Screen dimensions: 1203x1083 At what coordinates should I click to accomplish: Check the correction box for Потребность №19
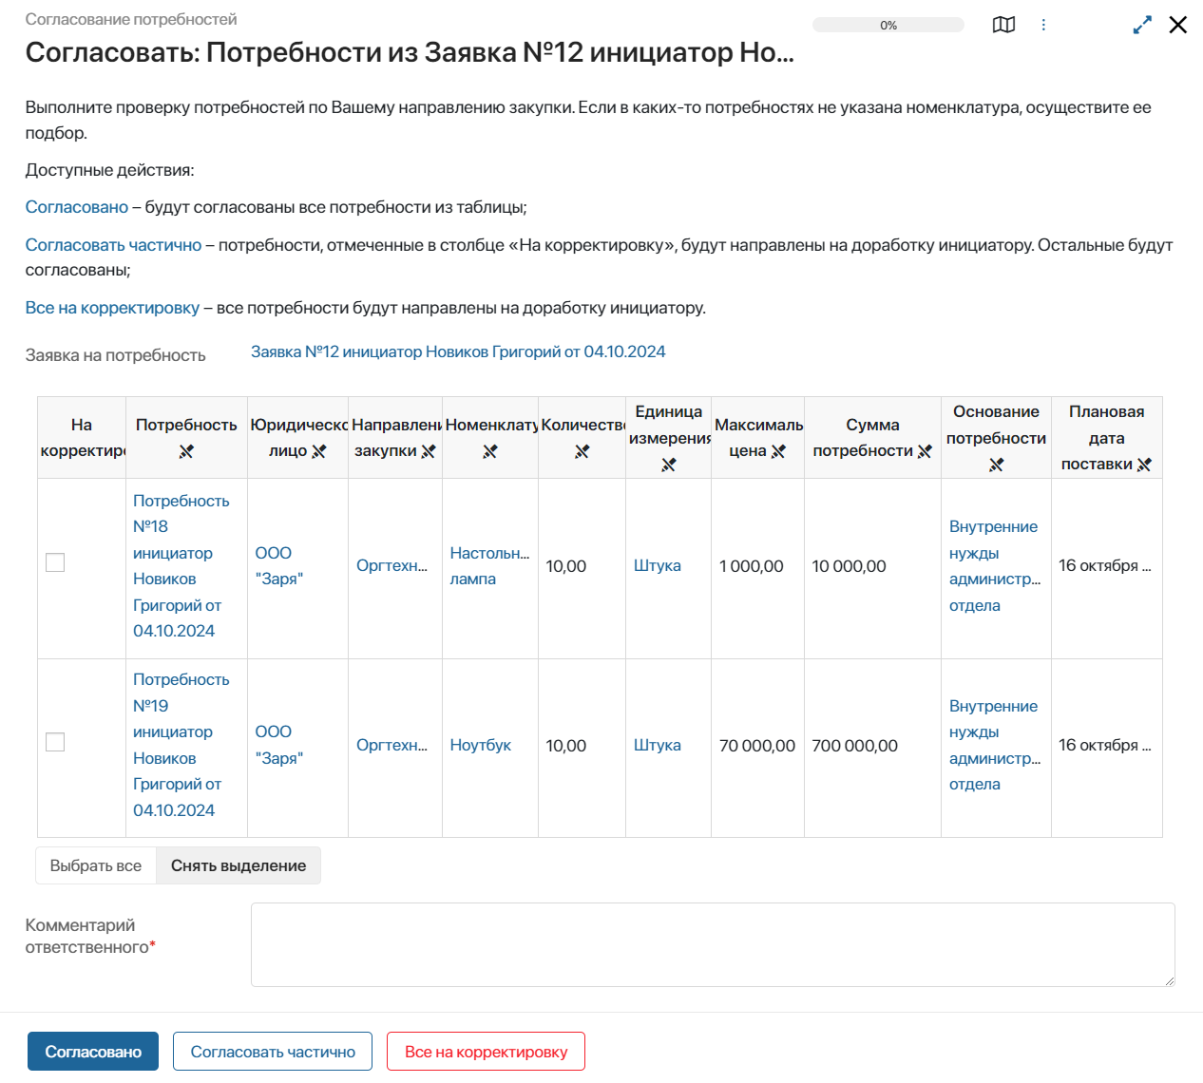55,742
